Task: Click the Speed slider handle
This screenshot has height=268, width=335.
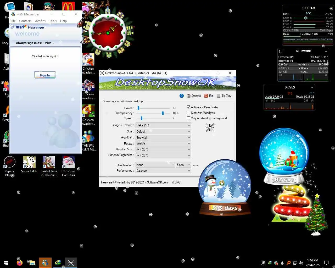Action: click(142, 118)
